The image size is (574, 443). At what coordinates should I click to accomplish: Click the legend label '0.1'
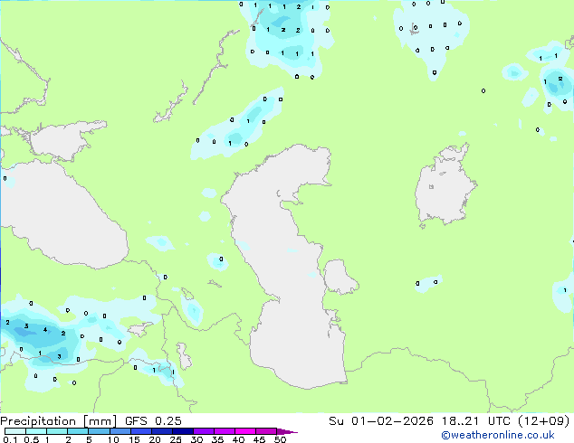[11, 439]
